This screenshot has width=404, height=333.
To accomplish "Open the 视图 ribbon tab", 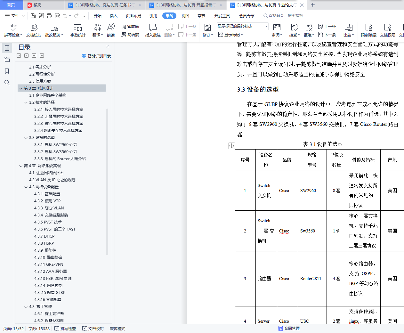I will pyautogui.click(x=185, y=16).
